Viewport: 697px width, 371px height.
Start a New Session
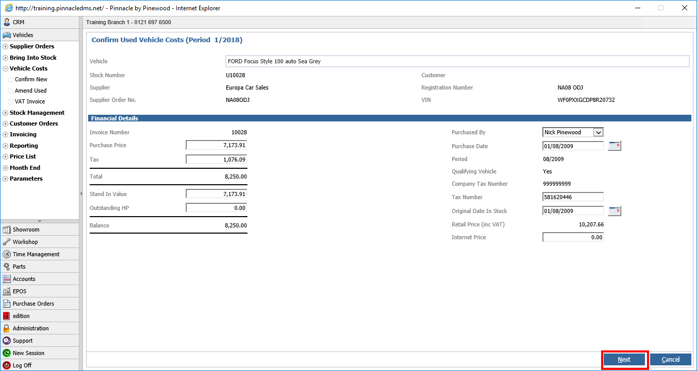coord(40,353)
